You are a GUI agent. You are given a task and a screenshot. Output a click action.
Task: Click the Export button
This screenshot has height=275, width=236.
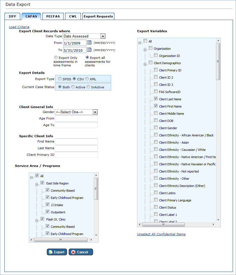(x=57, y=252)
